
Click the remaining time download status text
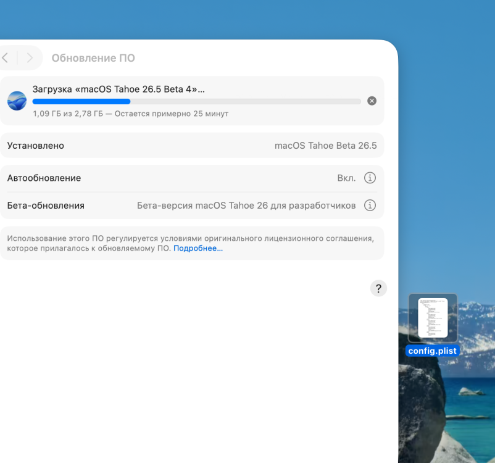(130, 114)
